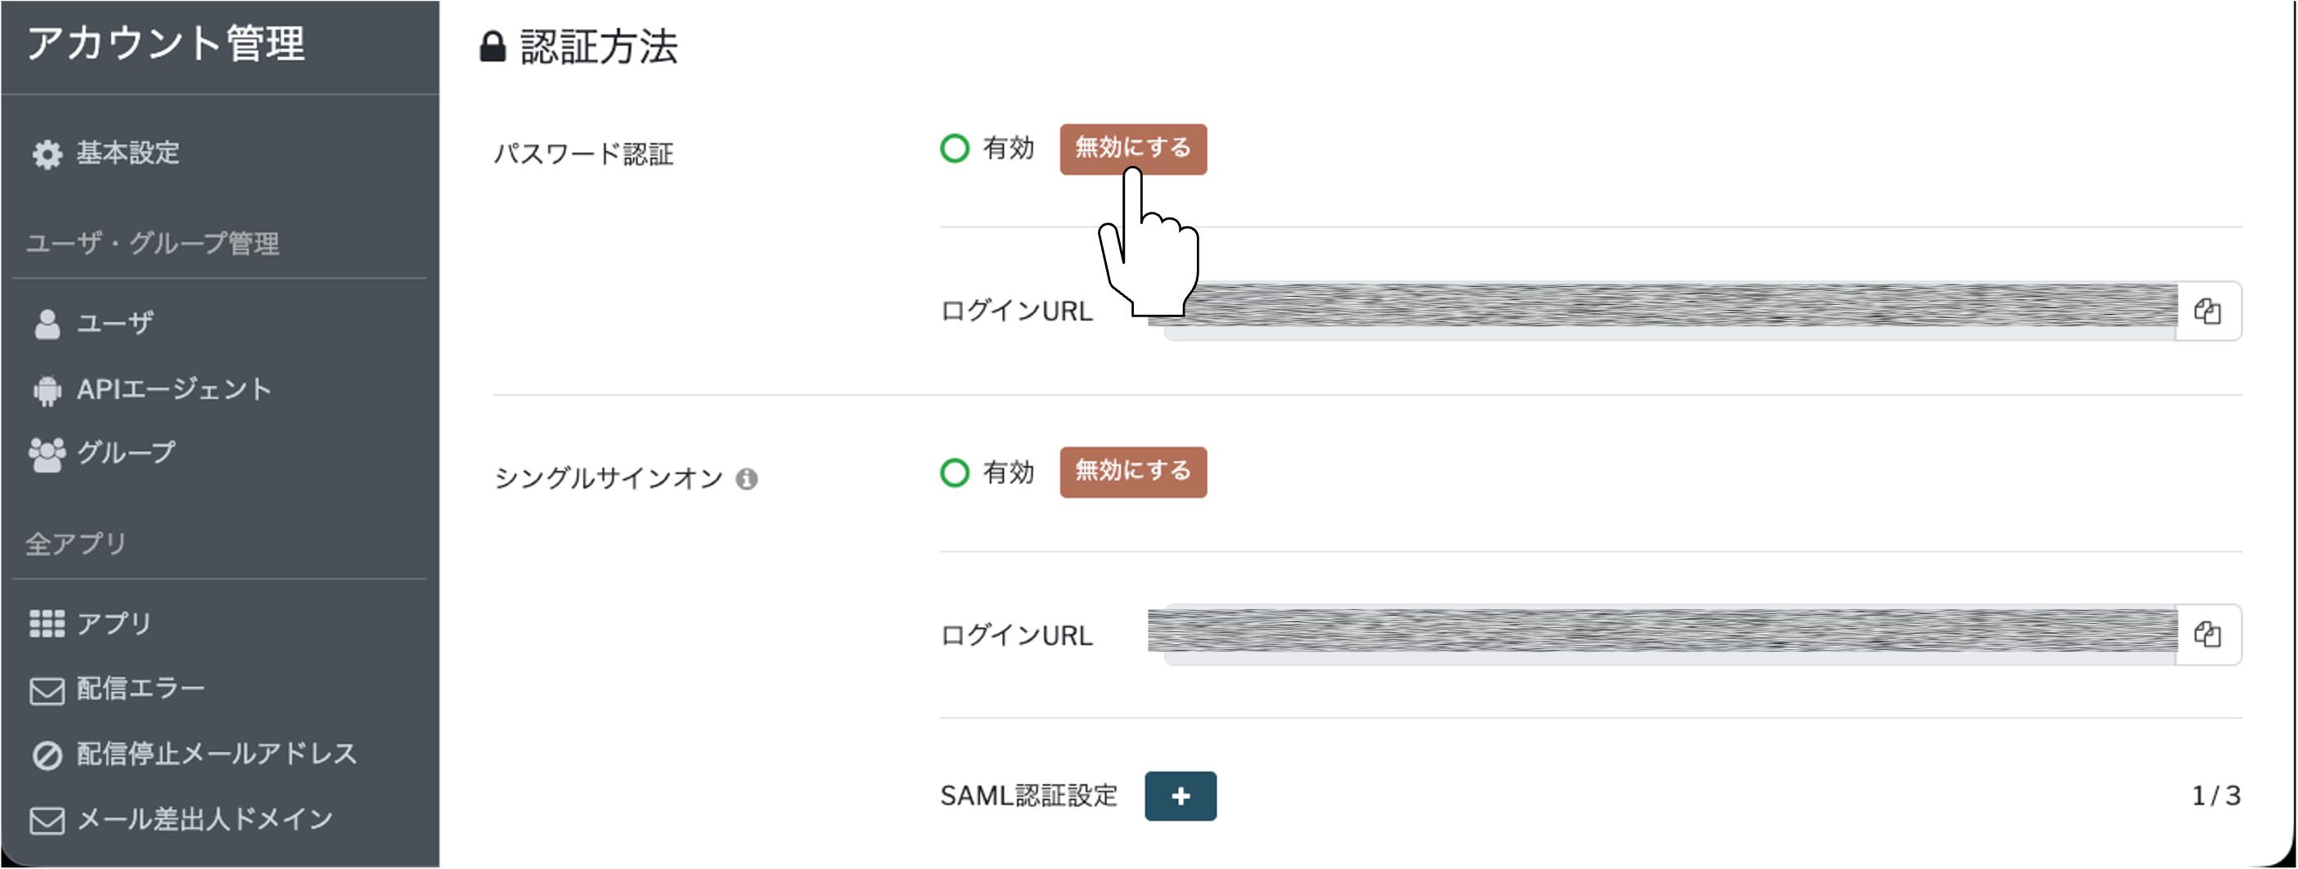Click the people icon beside グループ
Viewport: 2298px width, 869px height.
pyautogui.click(x=47, y=455)
